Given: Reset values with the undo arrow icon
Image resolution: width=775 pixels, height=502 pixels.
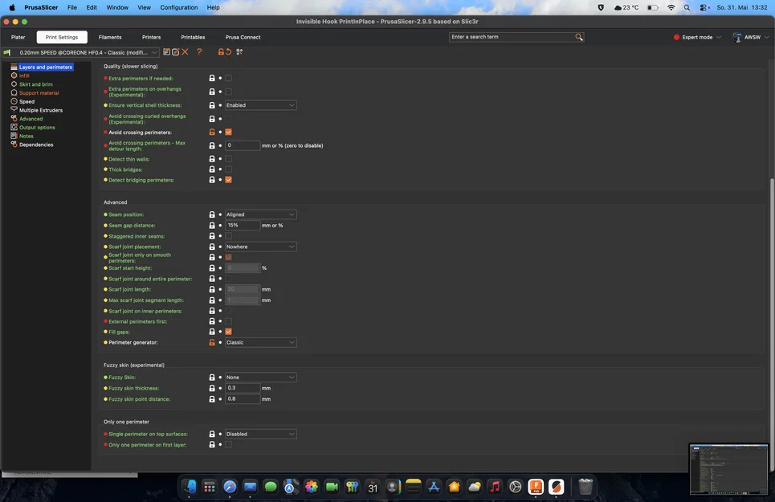Looking at the screenshot, I should [x=228, y=52].
